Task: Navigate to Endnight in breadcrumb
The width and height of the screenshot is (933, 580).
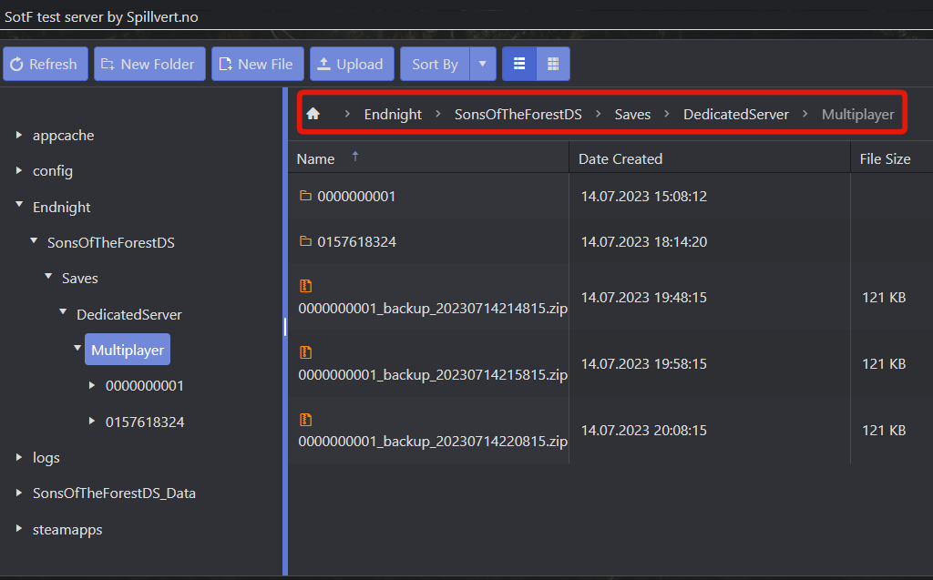Action: click(x=393, y=114)
